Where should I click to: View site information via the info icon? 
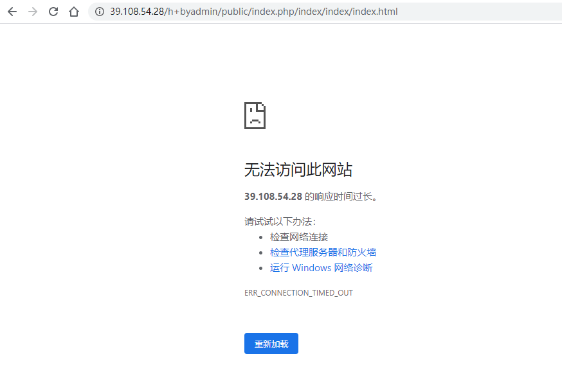pos(99,12)
